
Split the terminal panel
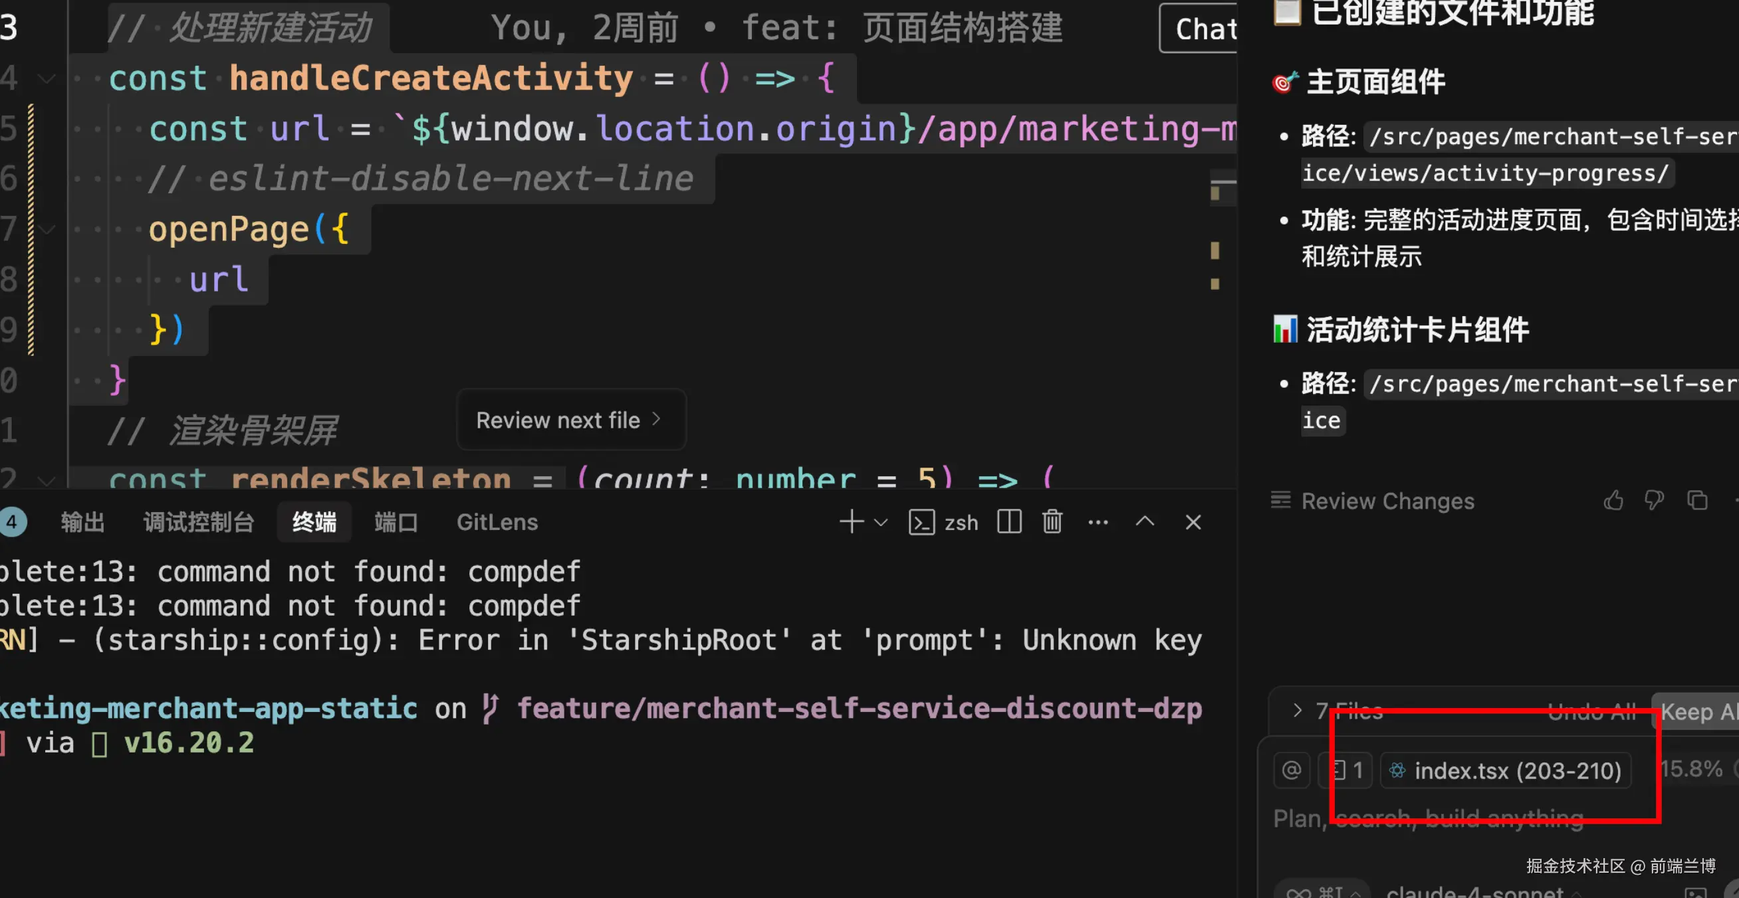[x=1008, y=522]
